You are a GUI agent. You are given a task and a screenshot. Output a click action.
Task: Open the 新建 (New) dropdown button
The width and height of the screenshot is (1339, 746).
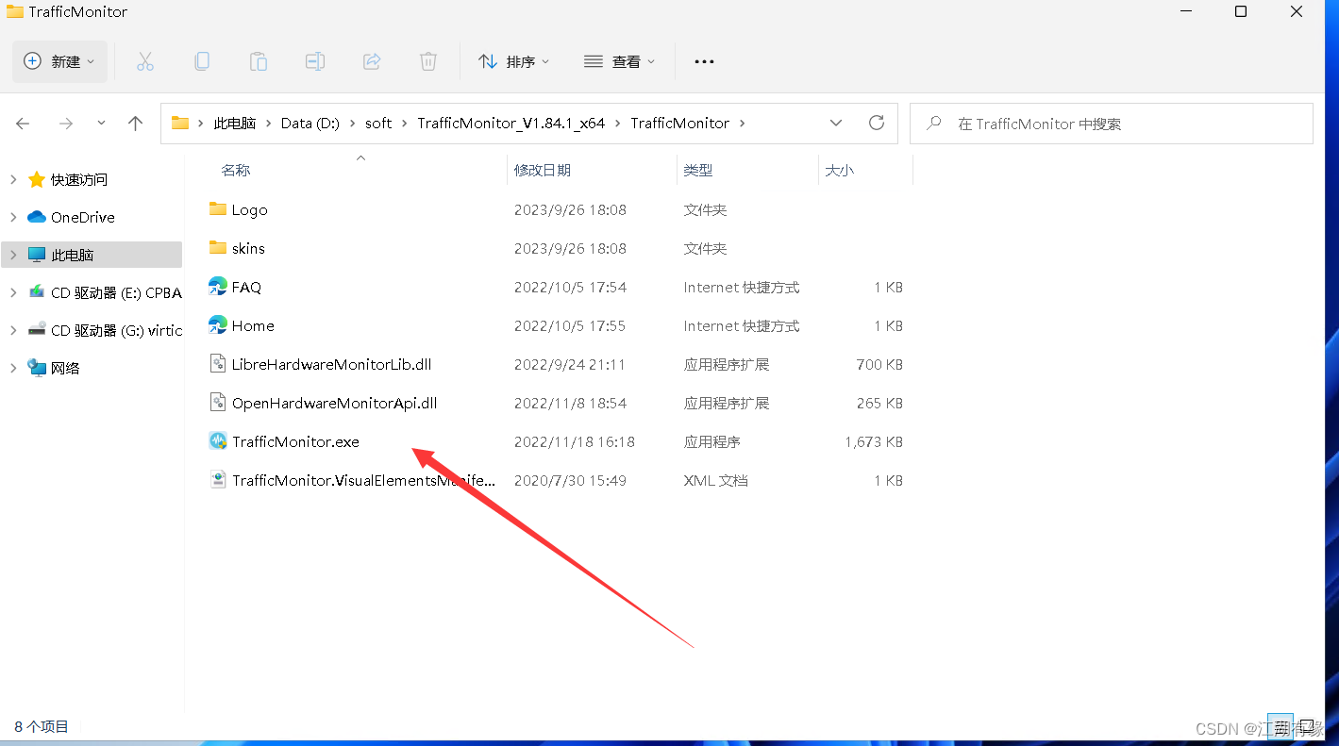60,61
